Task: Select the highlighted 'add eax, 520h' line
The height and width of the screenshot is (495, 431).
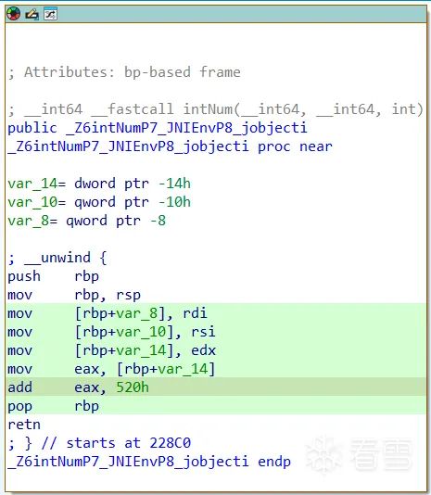Action: click(216, 387)
